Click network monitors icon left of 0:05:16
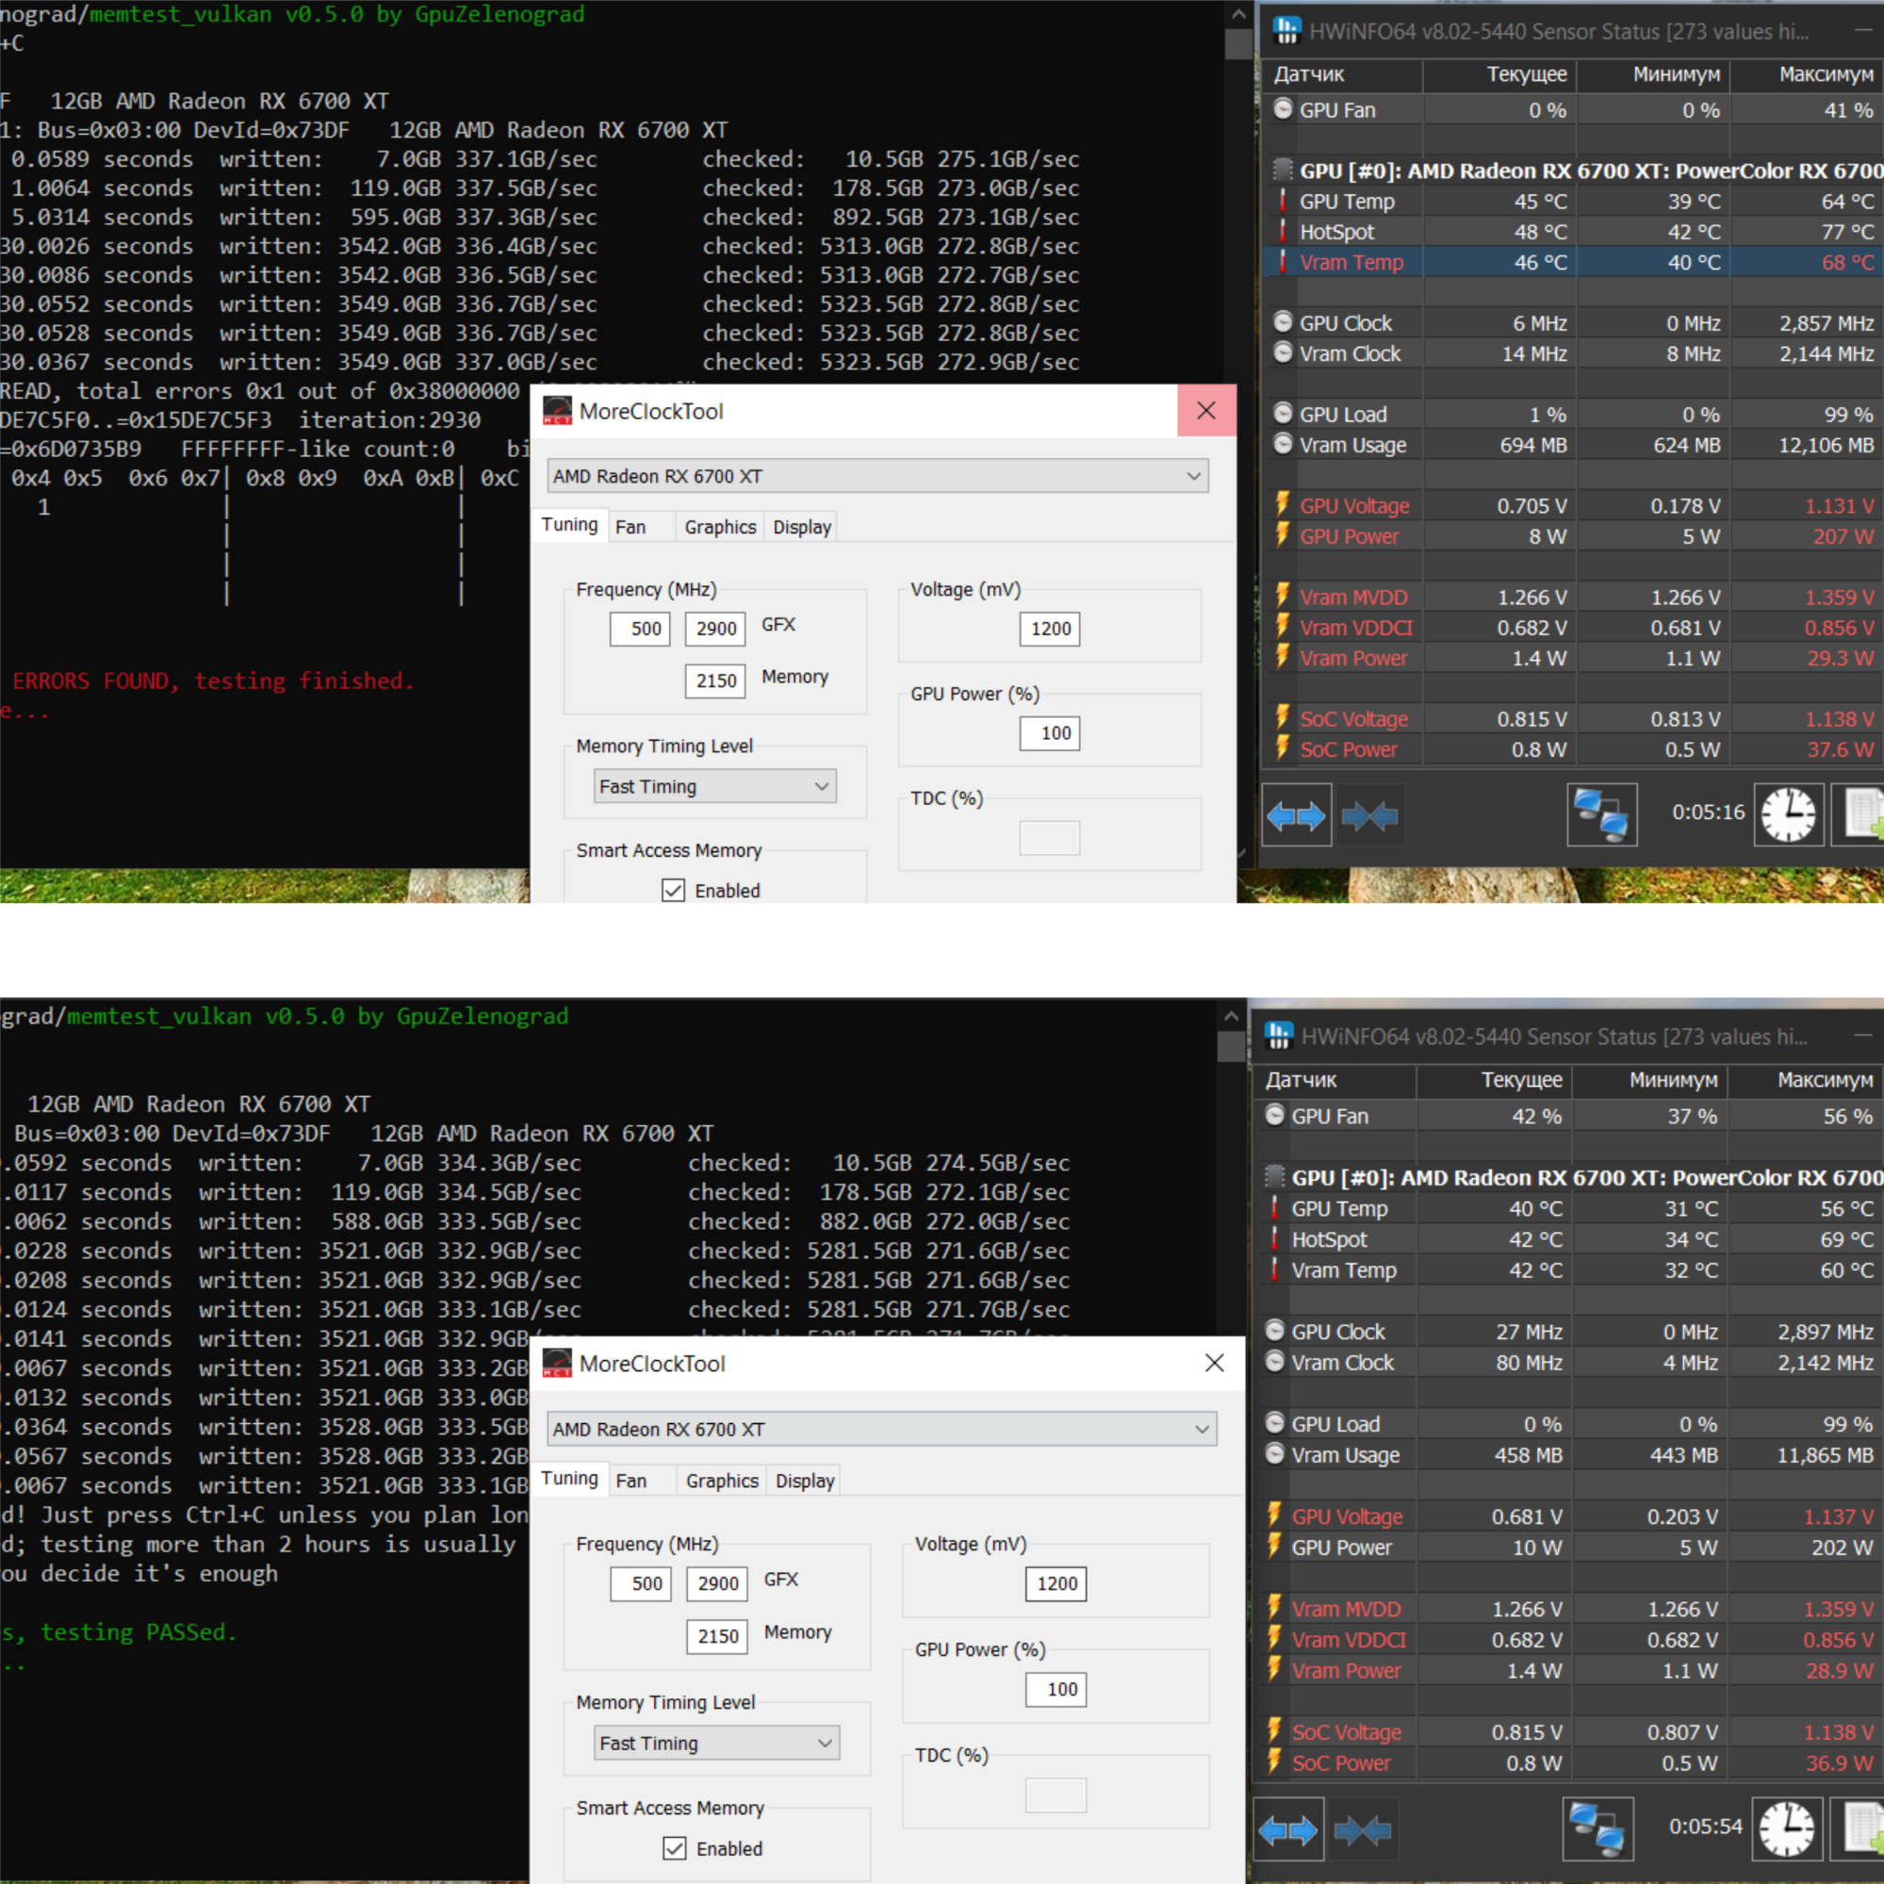 pyautogui.click(x=1600, y=815)
